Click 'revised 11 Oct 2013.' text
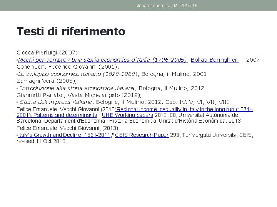277x207 pixels. click(42, 141)
